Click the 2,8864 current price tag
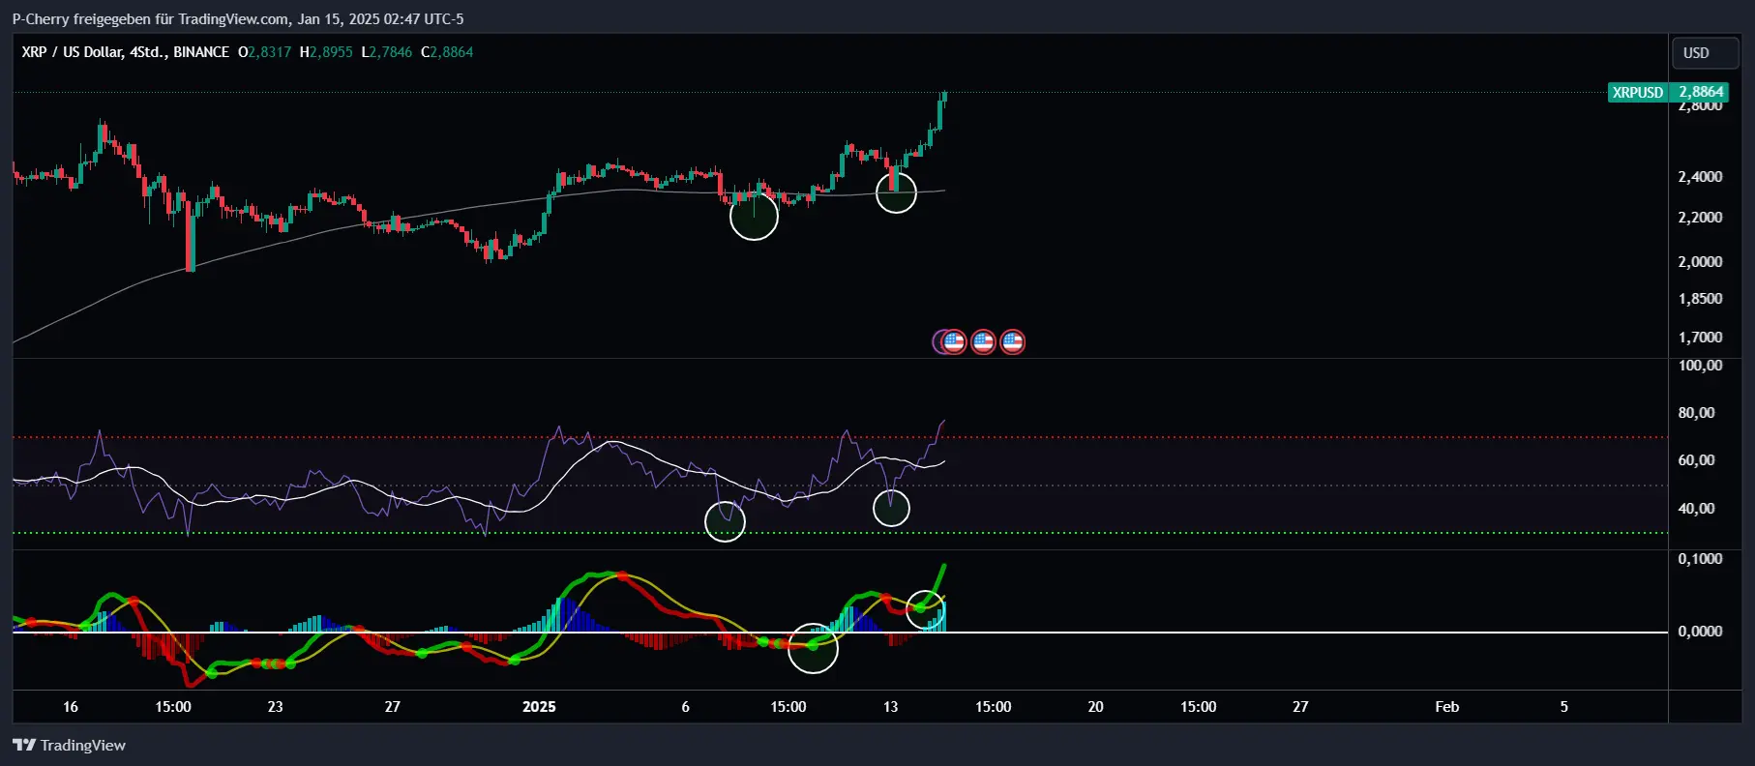This screenshot has height=766, width=1755. (1701, 92)
